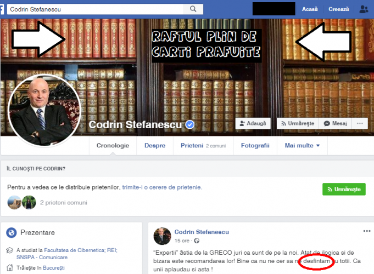Click the green Urmărește button
This screenshot has height=274, width=374.
344,189
